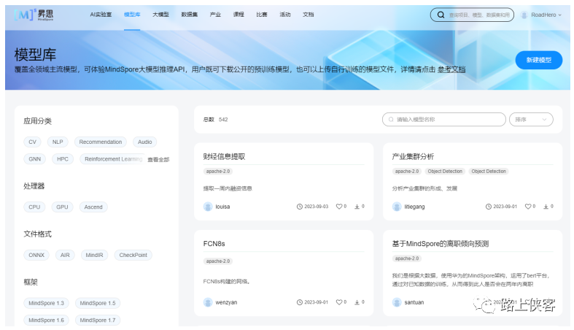This screenshot has height=330, width=574.
Task: Open RoadHero user avatar
Action: 524,15
